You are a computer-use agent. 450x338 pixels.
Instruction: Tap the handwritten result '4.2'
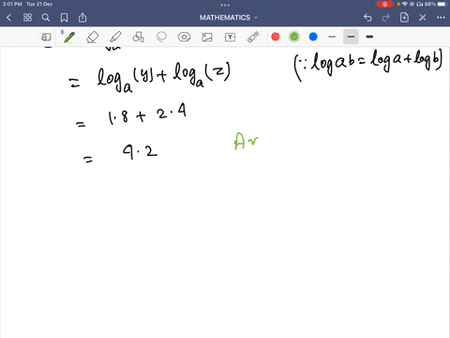140,152
